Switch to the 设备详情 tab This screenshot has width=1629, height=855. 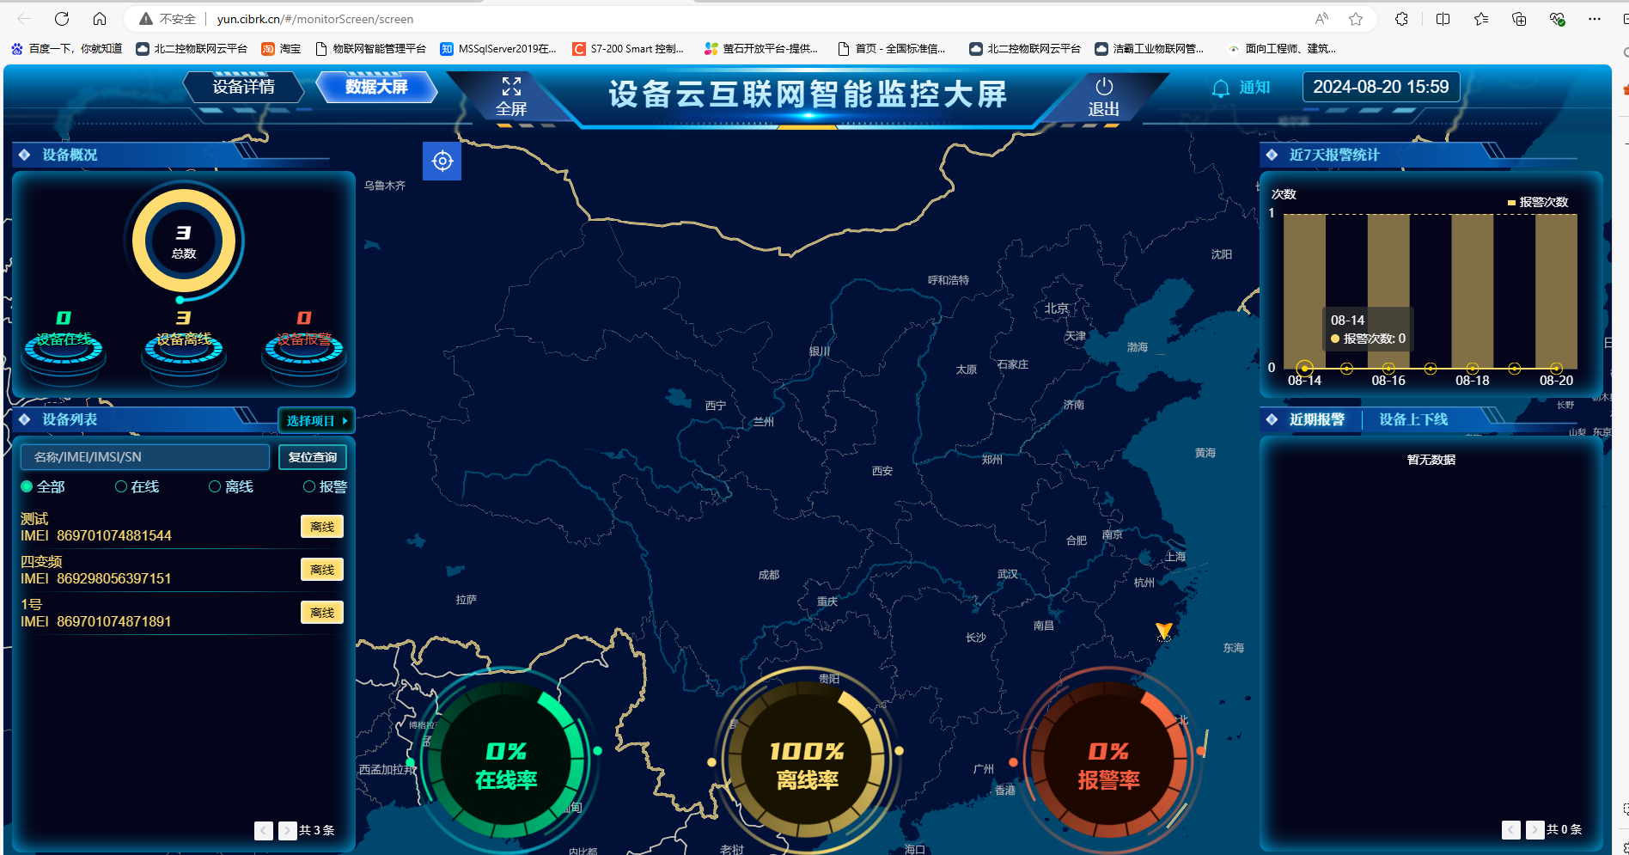click(244, 87)
